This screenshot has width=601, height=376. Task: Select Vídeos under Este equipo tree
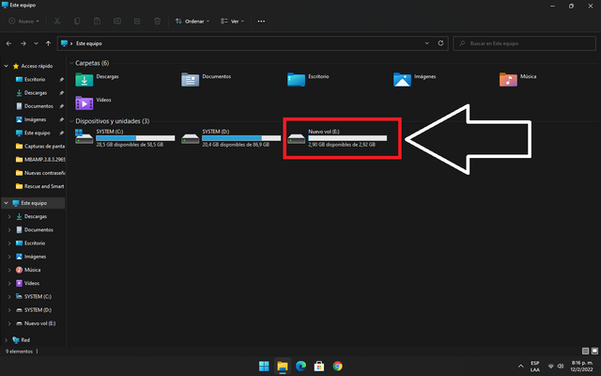point(31,284)
